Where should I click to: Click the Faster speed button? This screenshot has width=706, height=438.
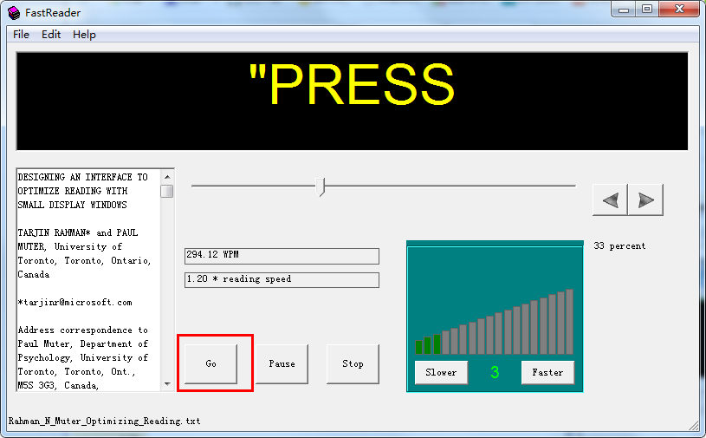coord(547,372)
